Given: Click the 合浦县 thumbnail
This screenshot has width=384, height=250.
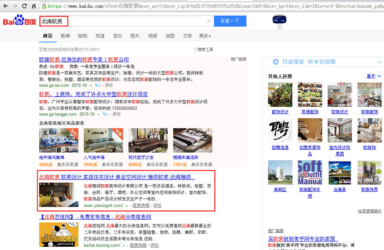Looking at the screenshot, I should [x=340, y=172].
